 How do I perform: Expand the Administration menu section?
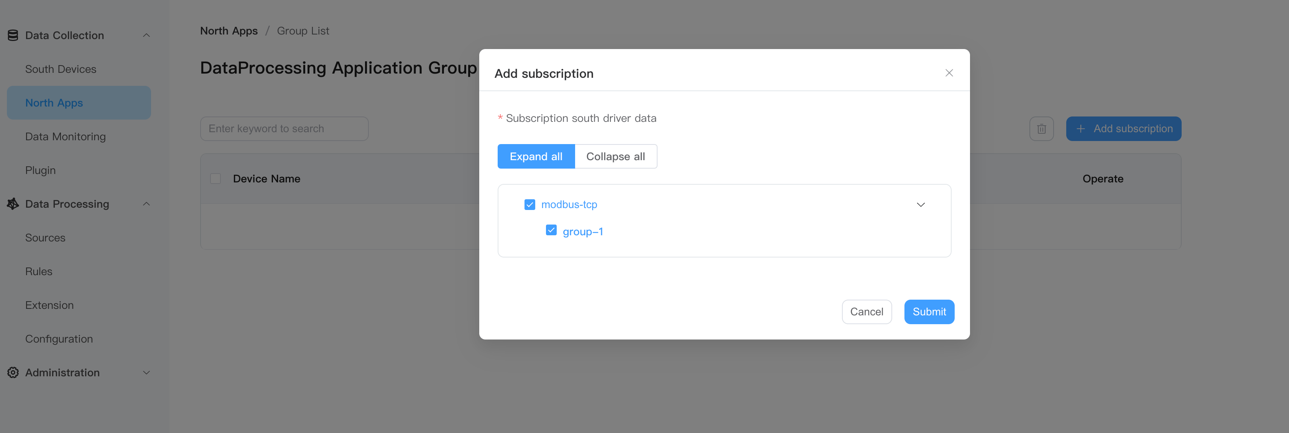tap(146, 372)
